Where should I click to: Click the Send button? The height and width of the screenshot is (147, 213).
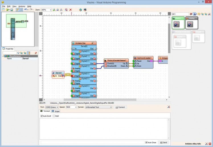(163, 142)
